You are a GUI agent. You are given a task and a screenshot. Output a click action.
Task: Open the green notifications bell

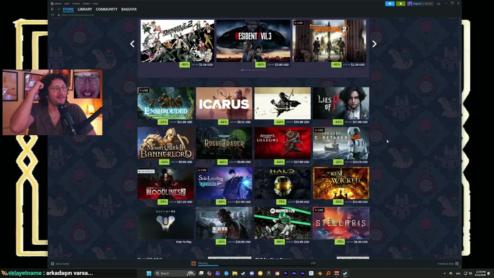(401, 3)
